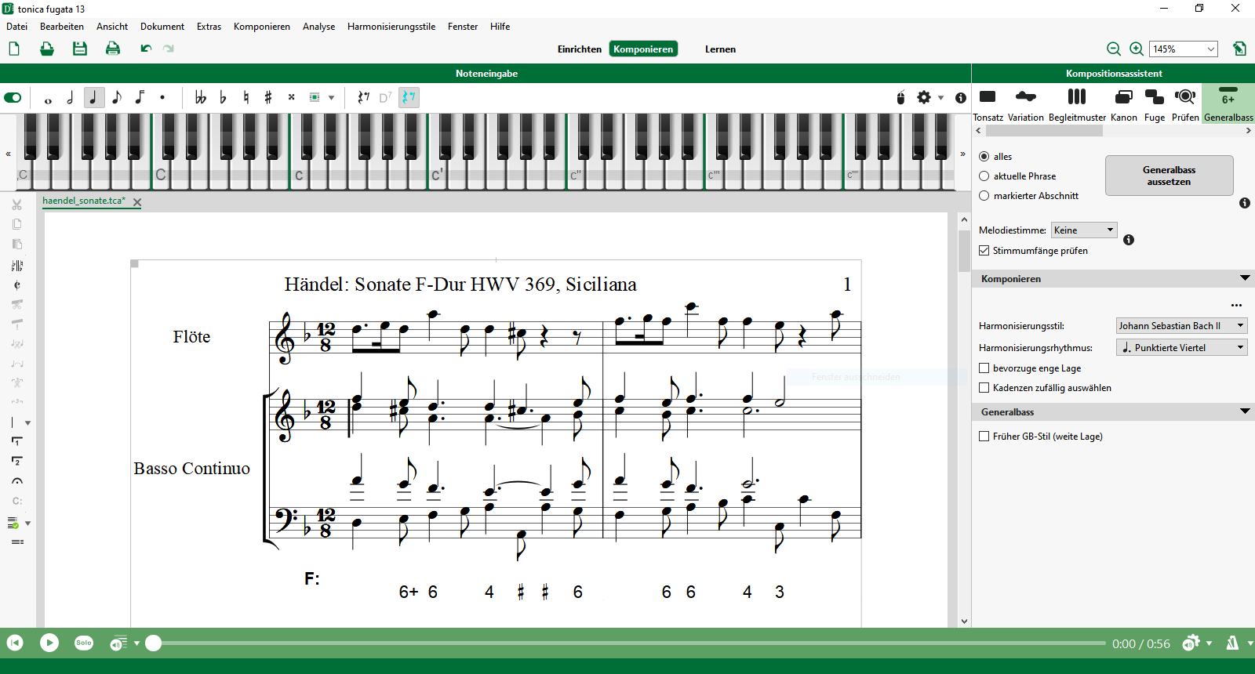
Task: Select half note duration
Action: [x=71, y=98]
